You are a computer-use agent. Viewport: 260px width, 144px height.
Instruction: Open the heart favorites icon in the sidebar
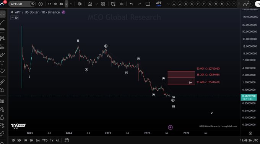pyautogui.click(x=2, y=71)
